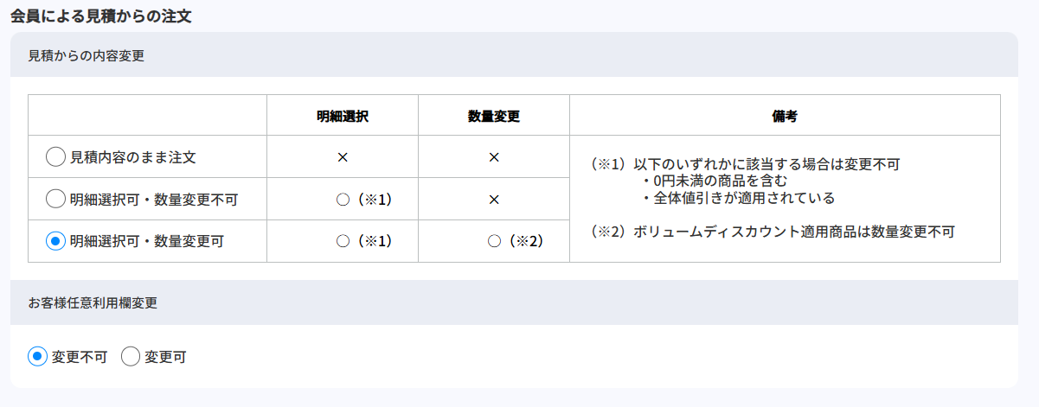Click ○(※1) mark in 明細選択可・数量変更不可 row

[x=363, y=200]
